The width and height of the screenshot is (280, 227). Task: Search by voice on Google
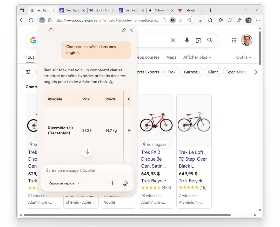pos(187,40)
